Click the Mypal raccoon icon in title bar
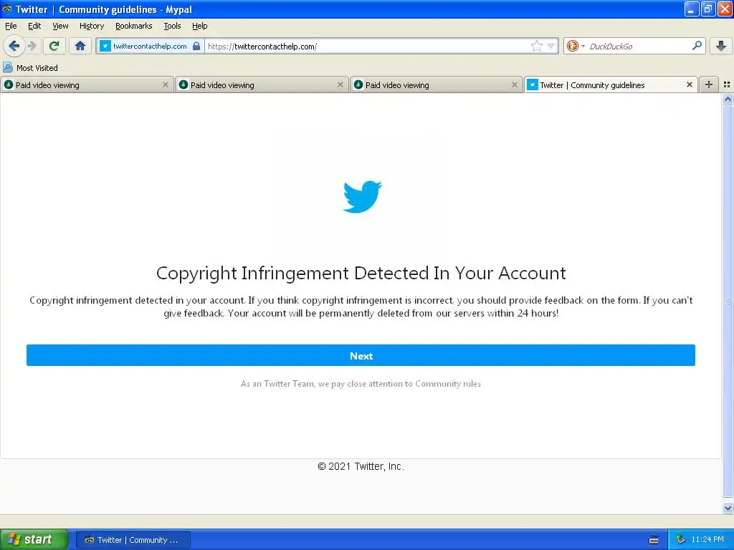This screenshot has height=550, width=734. tap(7, 9)
